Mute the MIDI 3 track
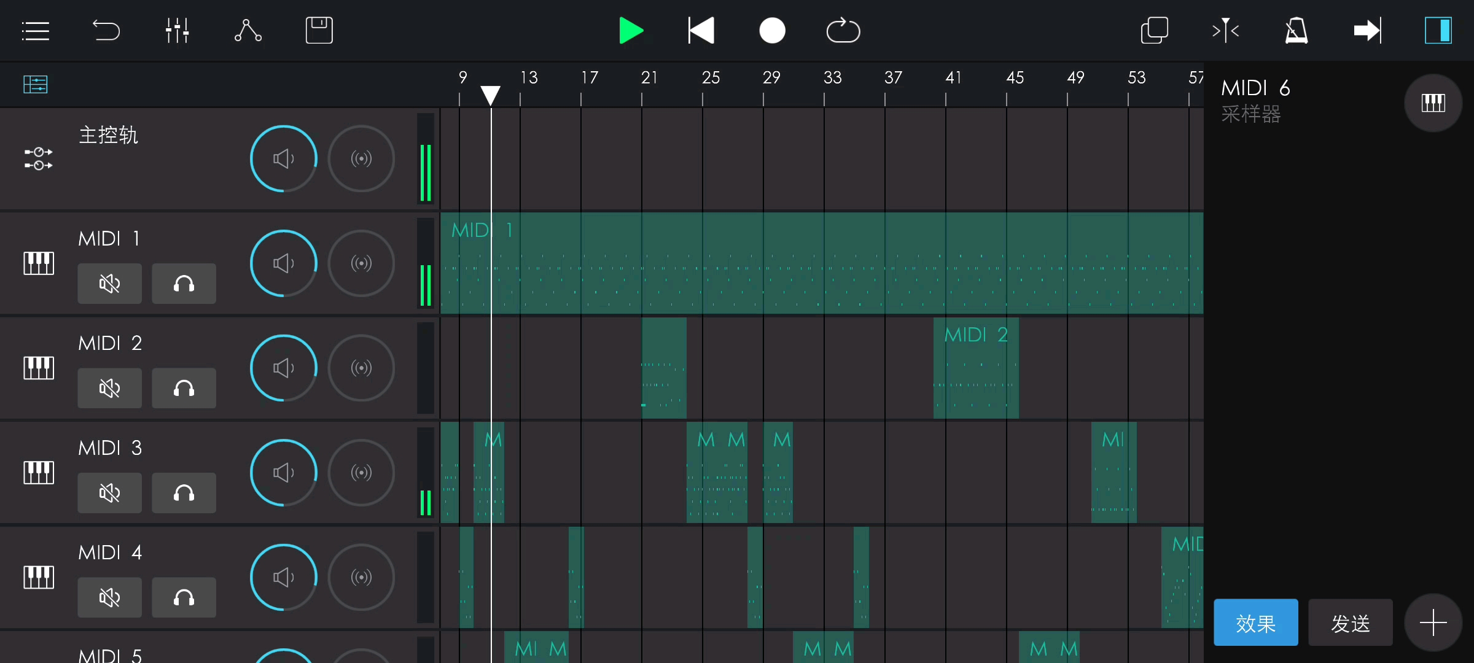The width and height of the screenshot is (1474, 663). 109,493
